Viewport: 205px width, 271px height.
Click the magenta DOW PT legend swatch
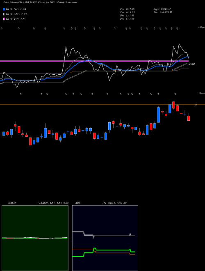4,19
